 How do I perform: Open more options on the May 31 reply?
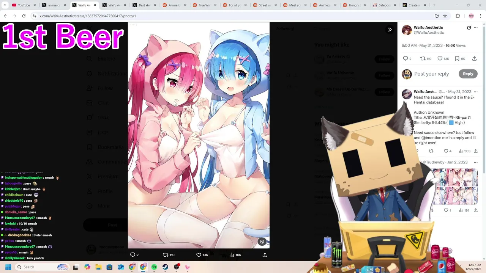[476, 92]
